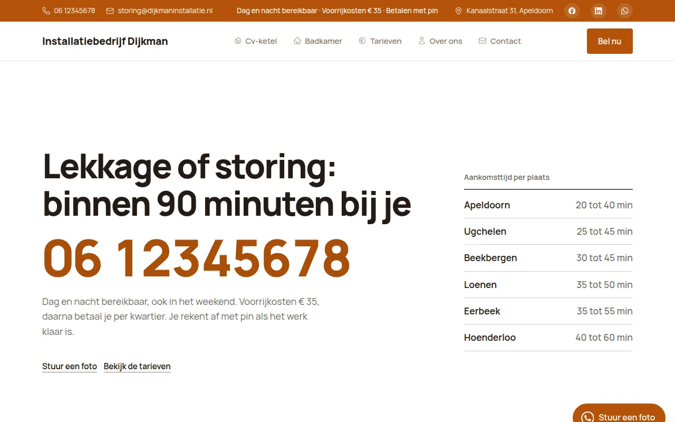Click the envelope icon beside email address
675x422 pixels.
tap(110, 11)
